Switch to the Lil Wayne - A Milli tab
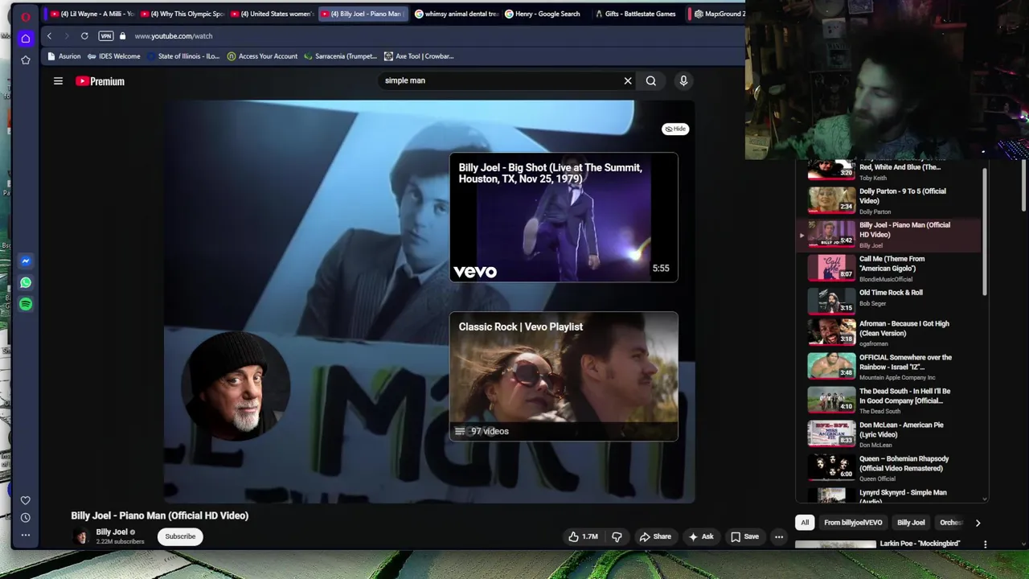 click(x=91, y=14)
